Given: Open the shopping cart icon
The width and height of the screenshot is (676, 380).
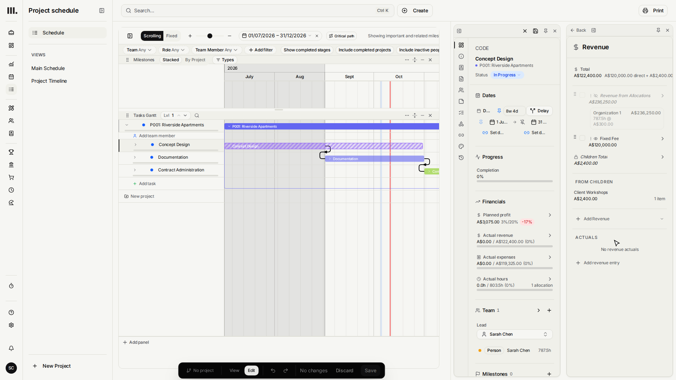Looking at the screenshot, I should point(11,177).
